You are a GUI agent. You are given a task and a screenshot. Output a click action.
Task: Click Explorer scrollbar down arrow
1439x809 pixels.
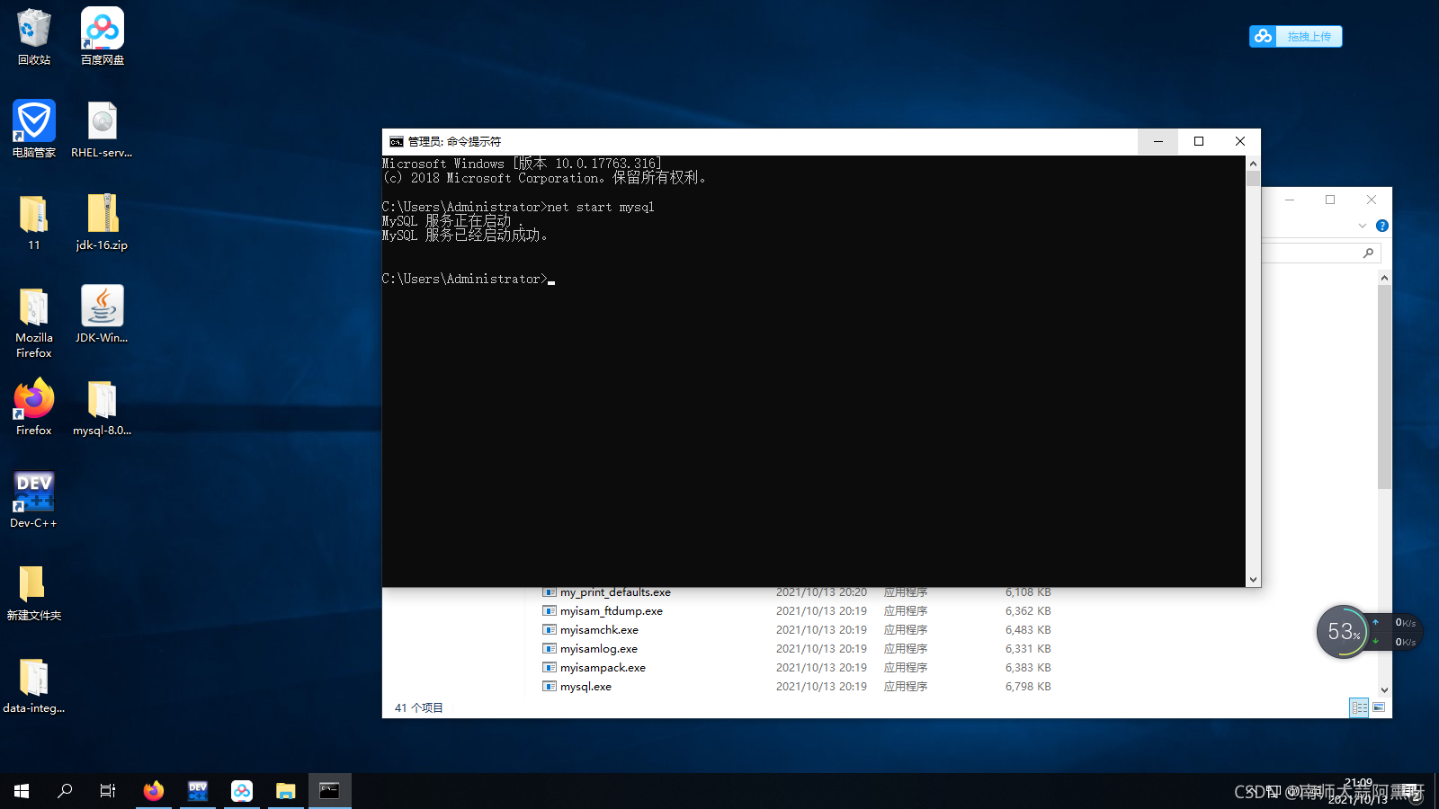tap(1384, 690)
